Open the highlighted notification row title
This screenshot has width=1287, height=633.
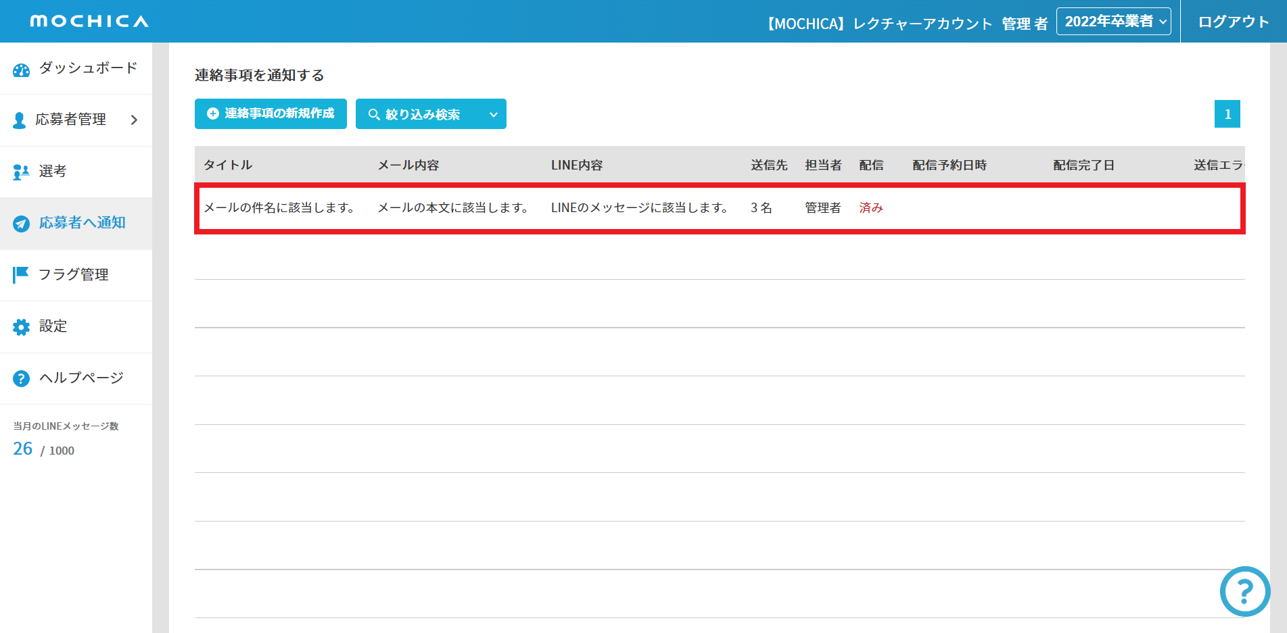pos(279,208)
